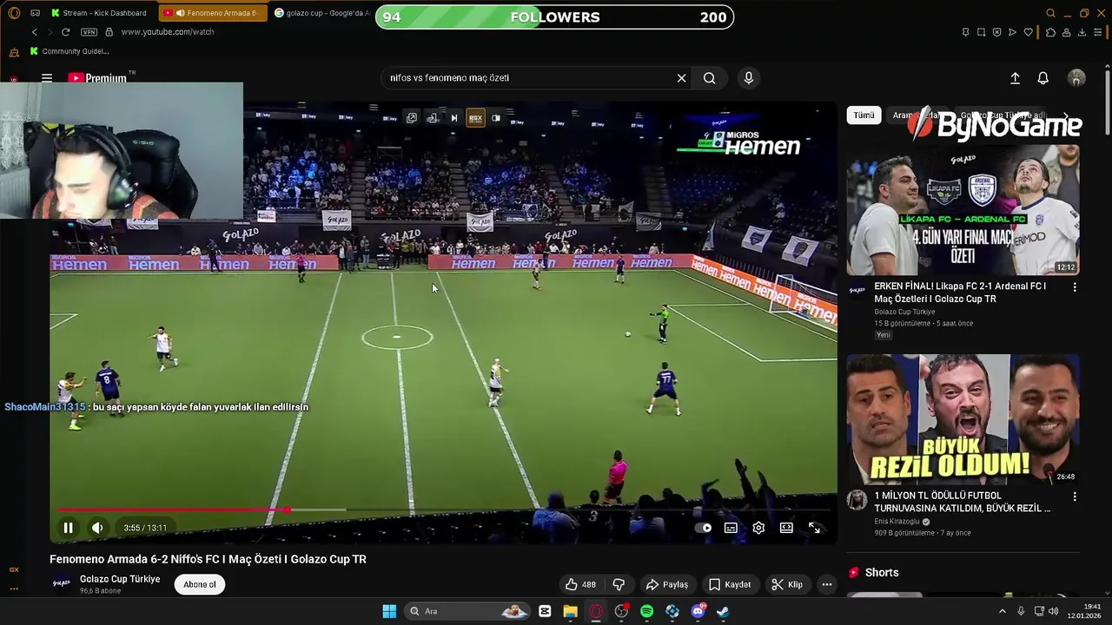
Task: Open the Likapa FC 2-1 Ardenal FC video thumbnail
Action: point(963,210)
